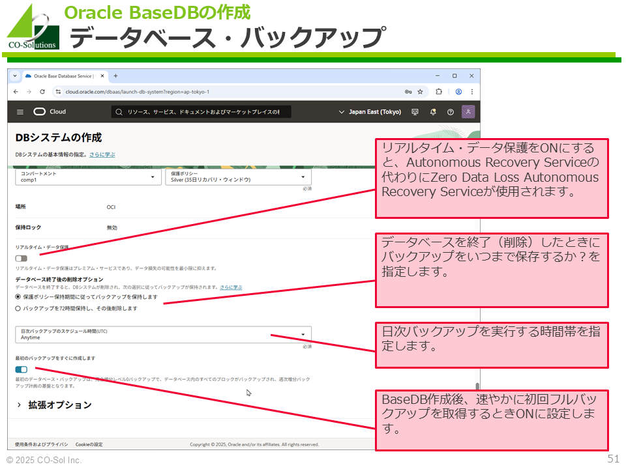
Task: Select 保護ポリシー保持期間に従ってバックアップを保持します radio
Action: [18, 297]
